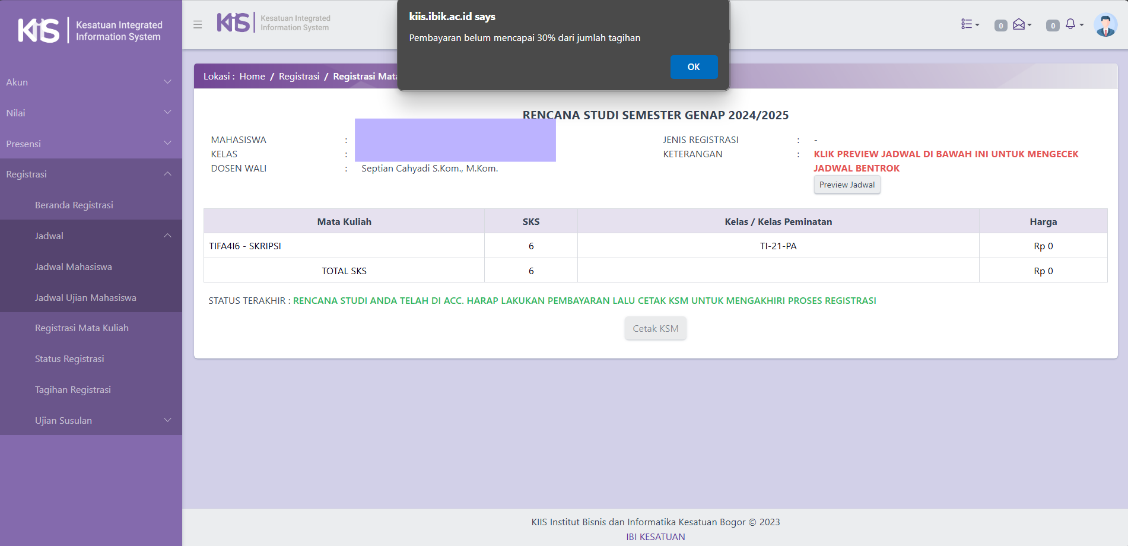Screen dimensions: 1128x546
Task: Open the task list icon in header
Action: [x=970, y=24]
